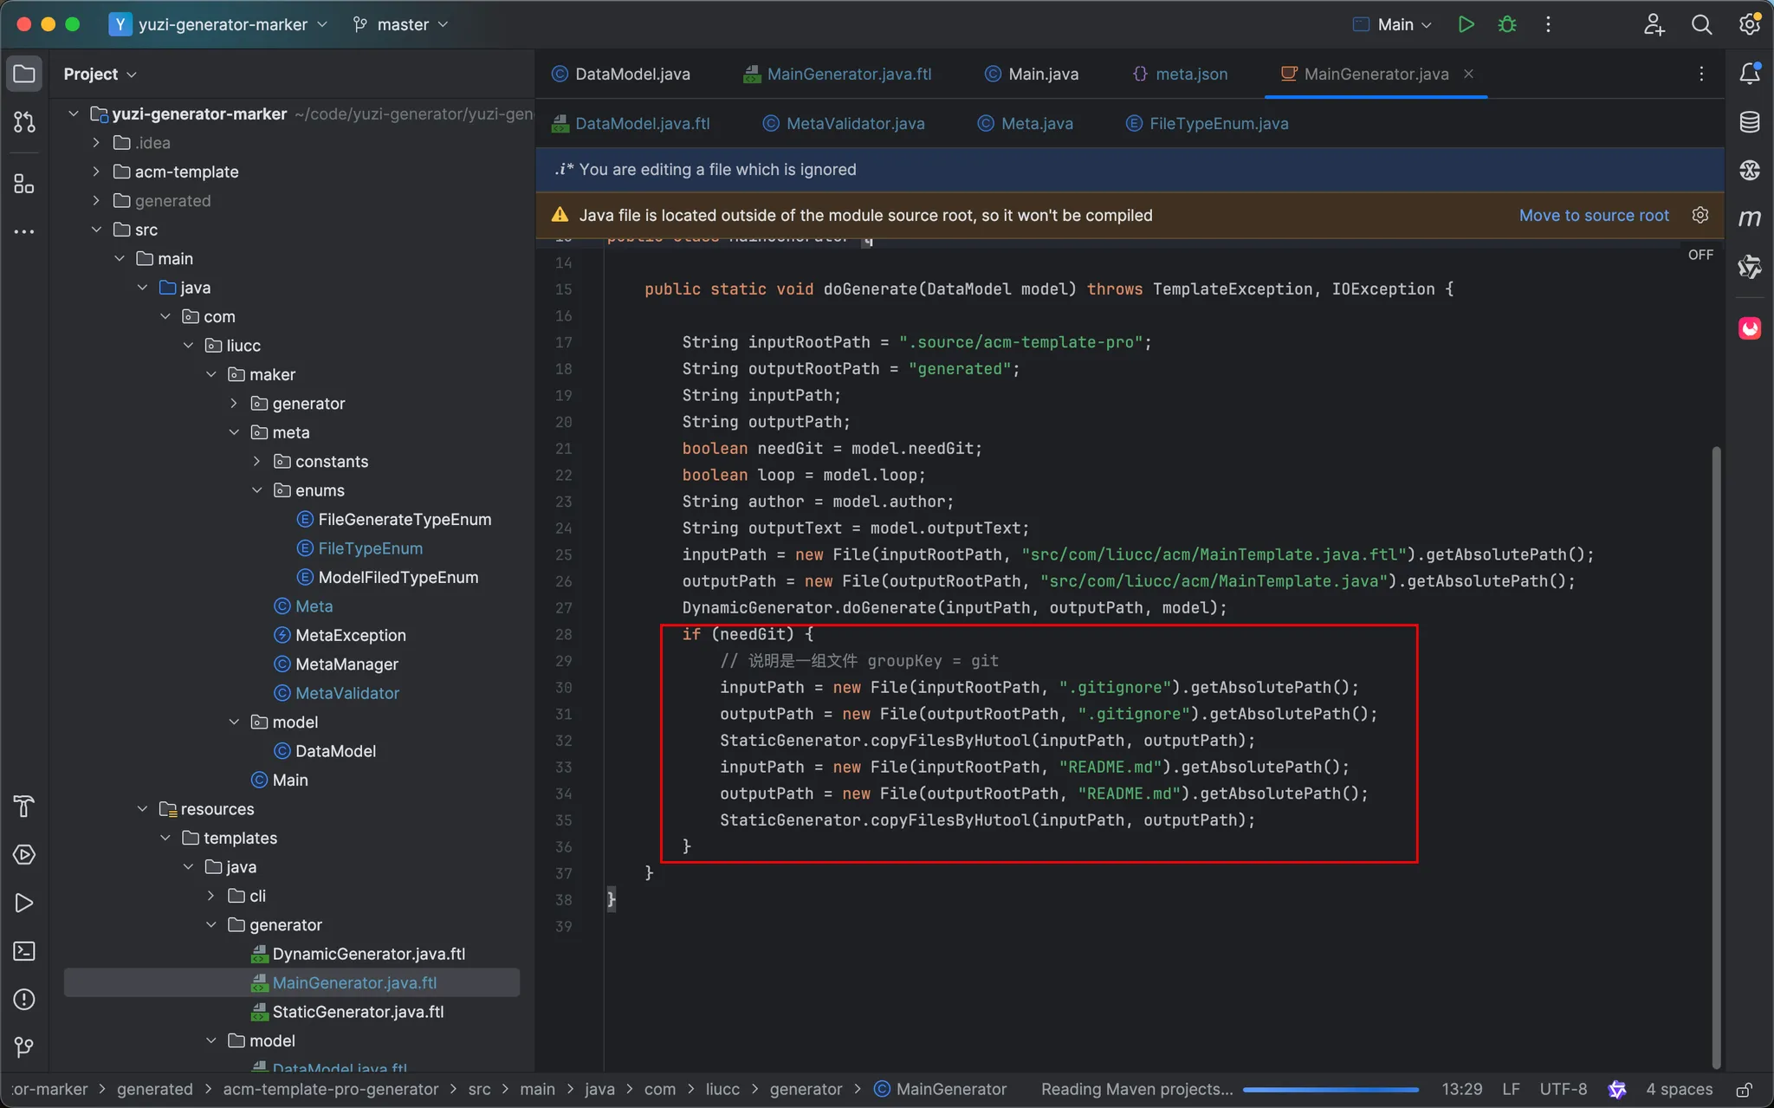This screenshot has height=1108, width=1774.
Task: Click the Reading Maven projects progress bar
Action: click(x=1330, y=1089)
